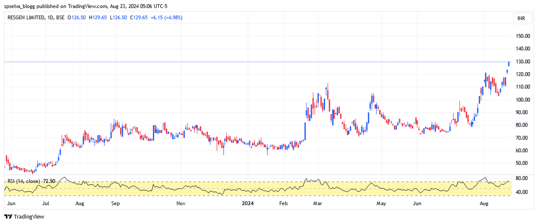Click the 140.00 price axis label
538x224 pixels.
coord(522,48)
